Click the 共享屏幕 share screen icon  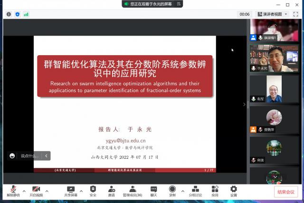point(70,191)
